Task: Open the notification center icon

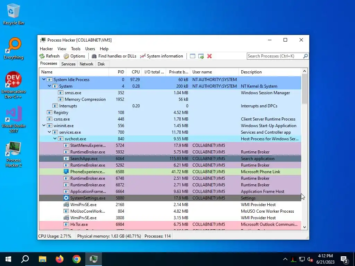Action: pyautogui.click(x=344, y=259)
